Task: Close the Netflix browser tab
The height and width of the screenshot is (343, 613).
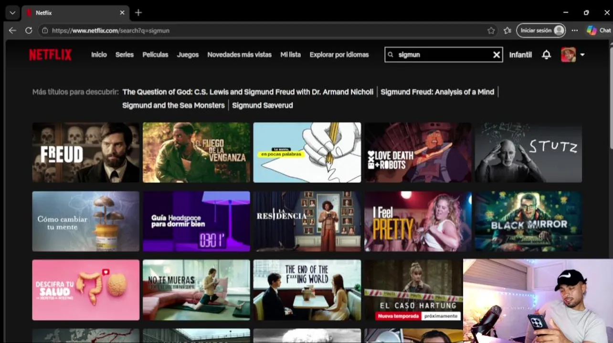Action: [x=122, y=13]
